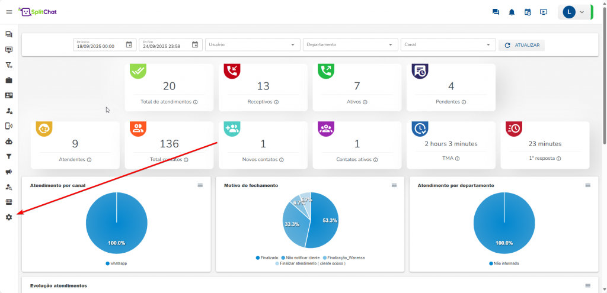Viewport: 607px width, 293px height.
Task: Click the notifications bell icon
Action: click(512, 12)
